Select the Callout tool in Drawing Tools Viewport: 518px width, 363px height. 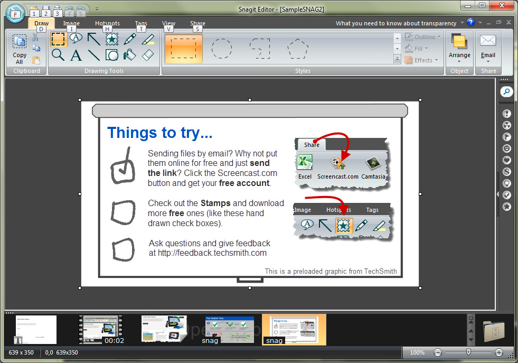pyautogui.click(x=76, y=39)
